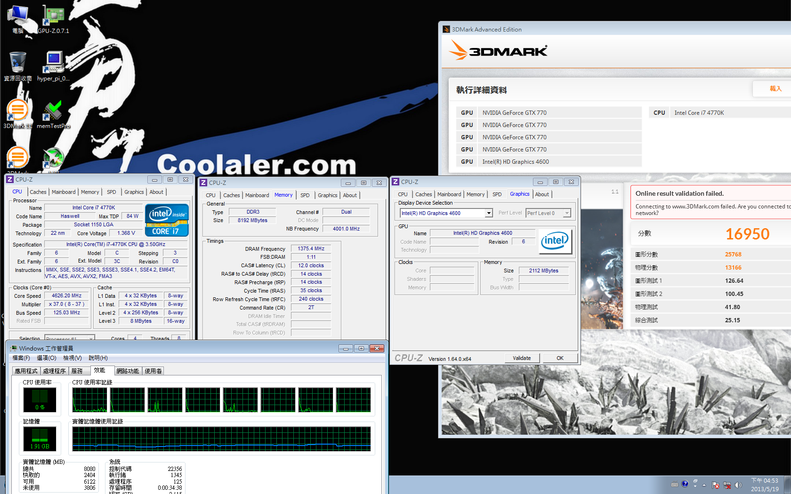Switch to Mainboard tab in the CPU-tab CPU-Z window
This screenshot has width=791, height=494.
(x=64, y=192)
